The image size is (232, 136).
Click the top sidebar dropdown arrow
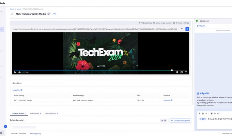coord(1,12)
